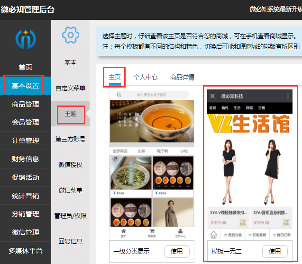Click the tea cup banner image
Image resolution: width=302 pixels, height=264 pixels.
(152, 121)
